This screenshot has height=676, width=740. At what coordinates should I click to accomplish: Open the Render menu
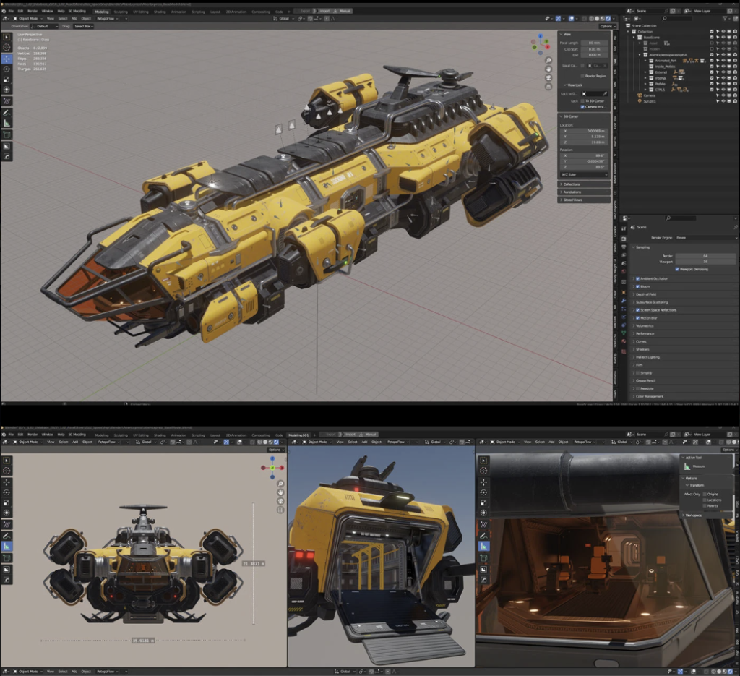[33, 11]
